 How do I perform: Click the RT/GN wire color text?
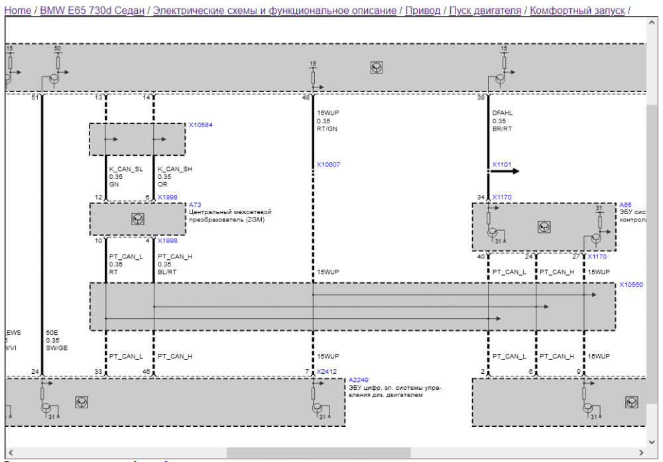point(328,129)
